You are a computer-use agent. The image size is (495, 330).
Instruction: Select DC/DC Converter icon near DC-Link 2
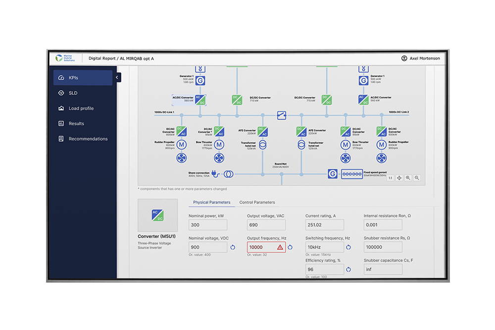(x=327, y=100)
